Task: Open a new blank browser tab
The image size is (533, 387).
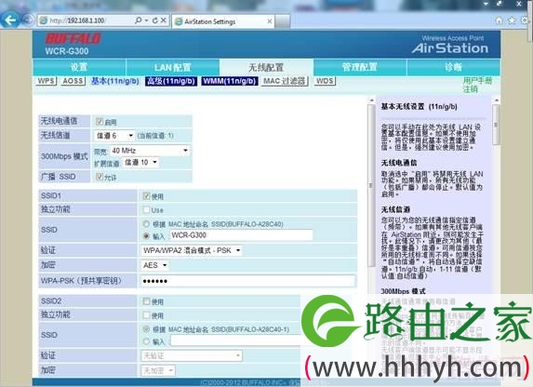Action: click(283, 21)
